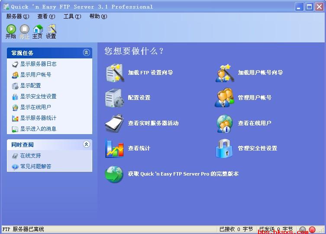Image resolution: width=326 pixels, height=234 pixels.
Task: Click the user account wizard icon
Action: 225,73
